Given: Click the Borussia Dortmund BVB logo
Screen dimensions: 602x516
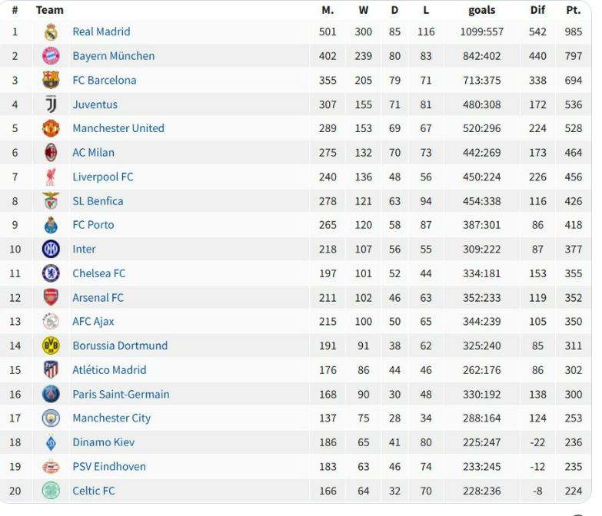Looking at the screenshot, I should coord(51,346).
